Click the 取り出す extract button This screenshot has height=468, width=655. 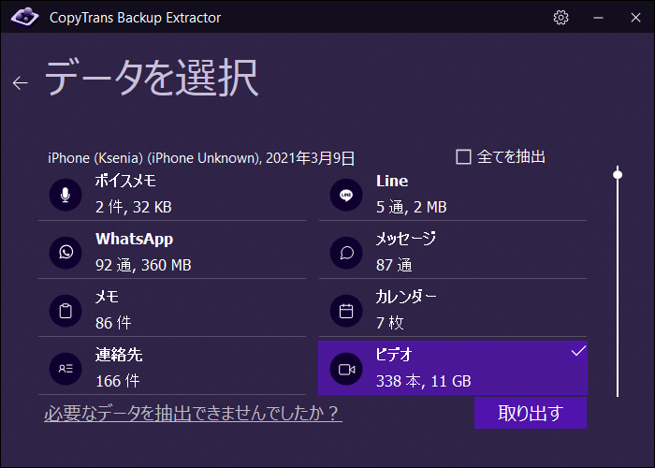531,413
